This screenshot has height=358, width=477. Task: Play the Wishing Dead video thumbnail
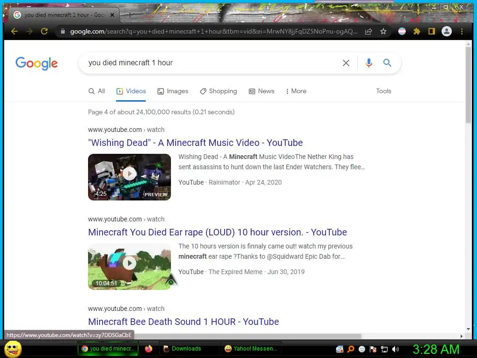(x=129, y=177)
